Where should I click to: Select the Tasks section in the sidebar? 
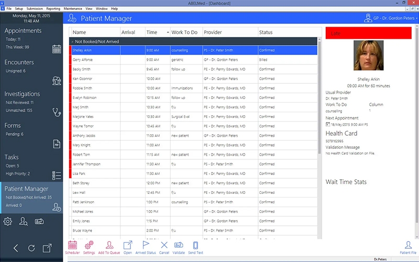coord(31,166)
